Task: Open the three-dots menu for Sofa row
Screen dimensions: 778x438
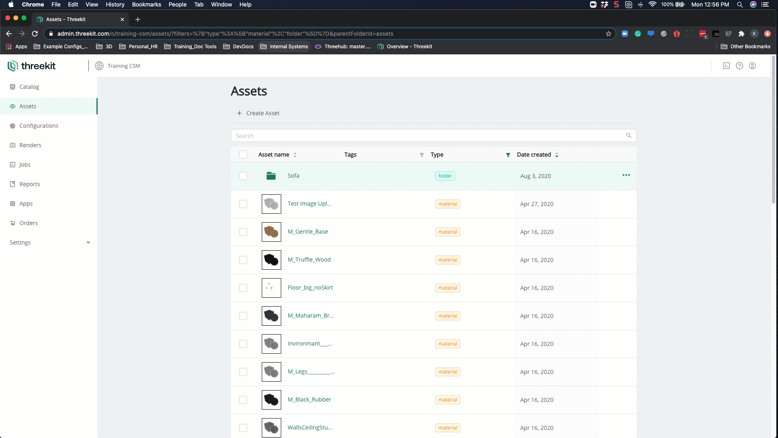Action: coord(626,175)
